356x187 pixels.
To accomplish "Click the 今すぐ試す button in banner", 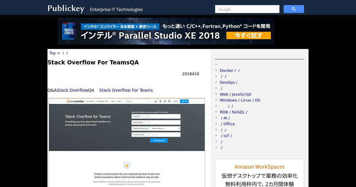I will [x=249, y=36].
